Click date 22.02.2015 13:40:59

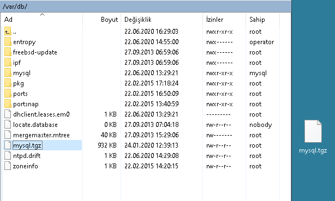pyautogui.click(x=152, y=104)
